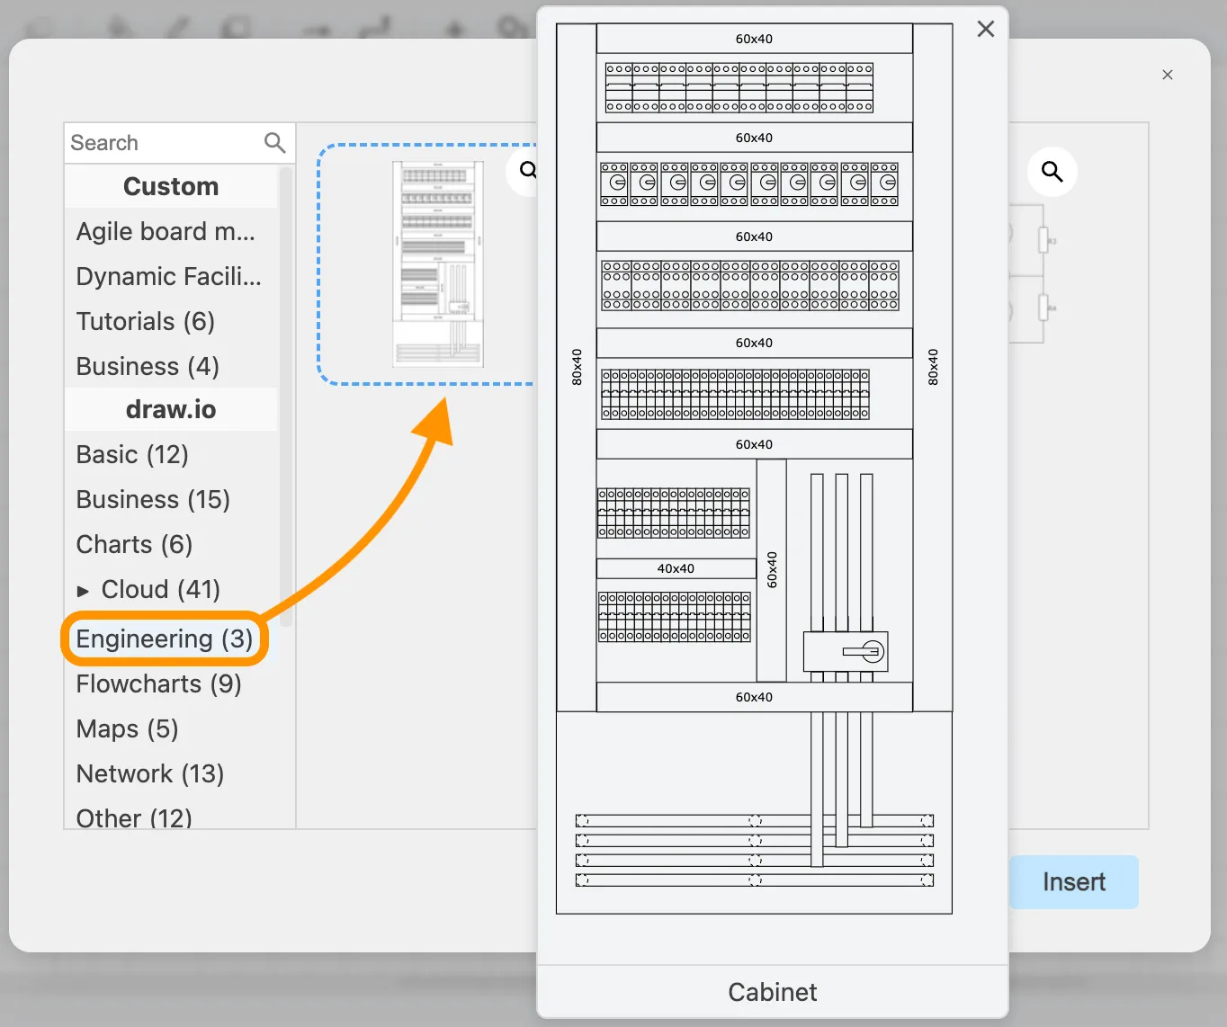Click the draw.io section header
The image size is (1227, 1027).
(171, 409)
